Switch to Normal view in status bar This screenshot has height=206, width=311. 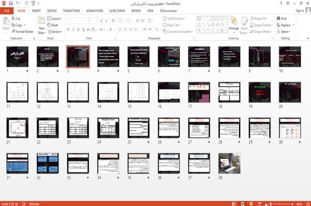234,204
